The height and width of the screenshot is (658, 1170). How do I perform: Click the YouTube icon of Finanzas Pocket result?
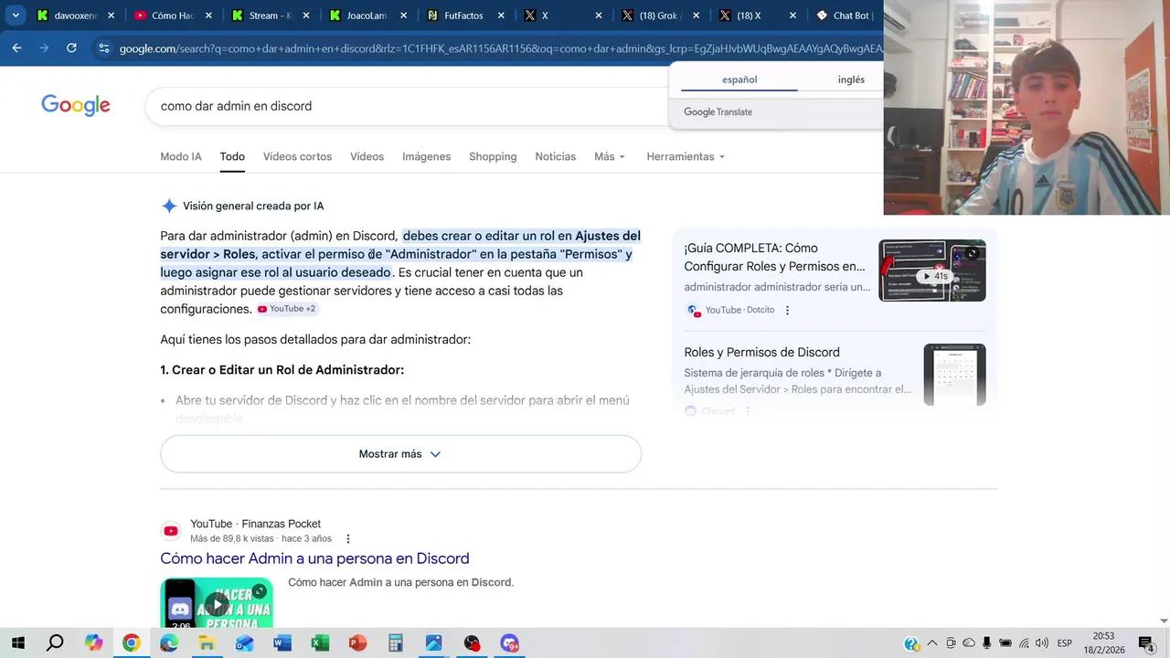[x=171, y=531]
